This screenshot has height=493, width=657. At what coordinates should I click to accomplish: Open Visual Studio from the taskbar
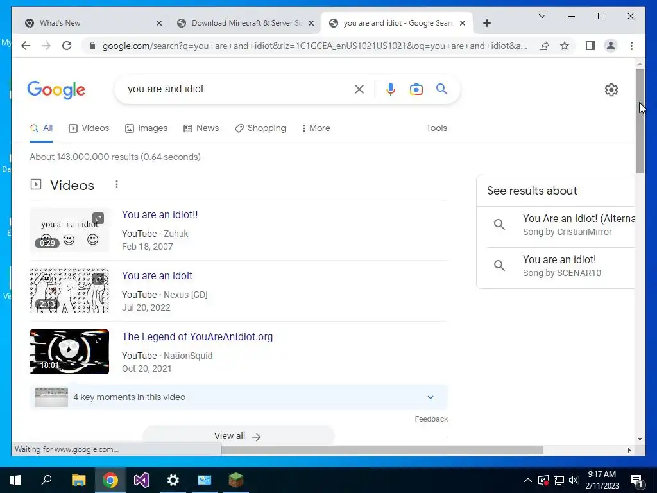tap(142, 480)
